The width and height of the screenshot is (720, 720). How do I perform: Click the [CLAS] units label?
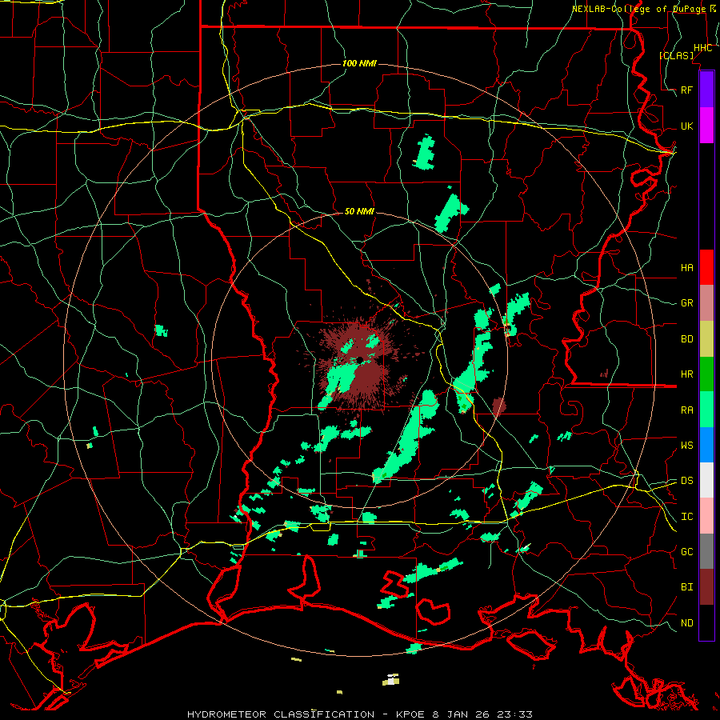676,55
